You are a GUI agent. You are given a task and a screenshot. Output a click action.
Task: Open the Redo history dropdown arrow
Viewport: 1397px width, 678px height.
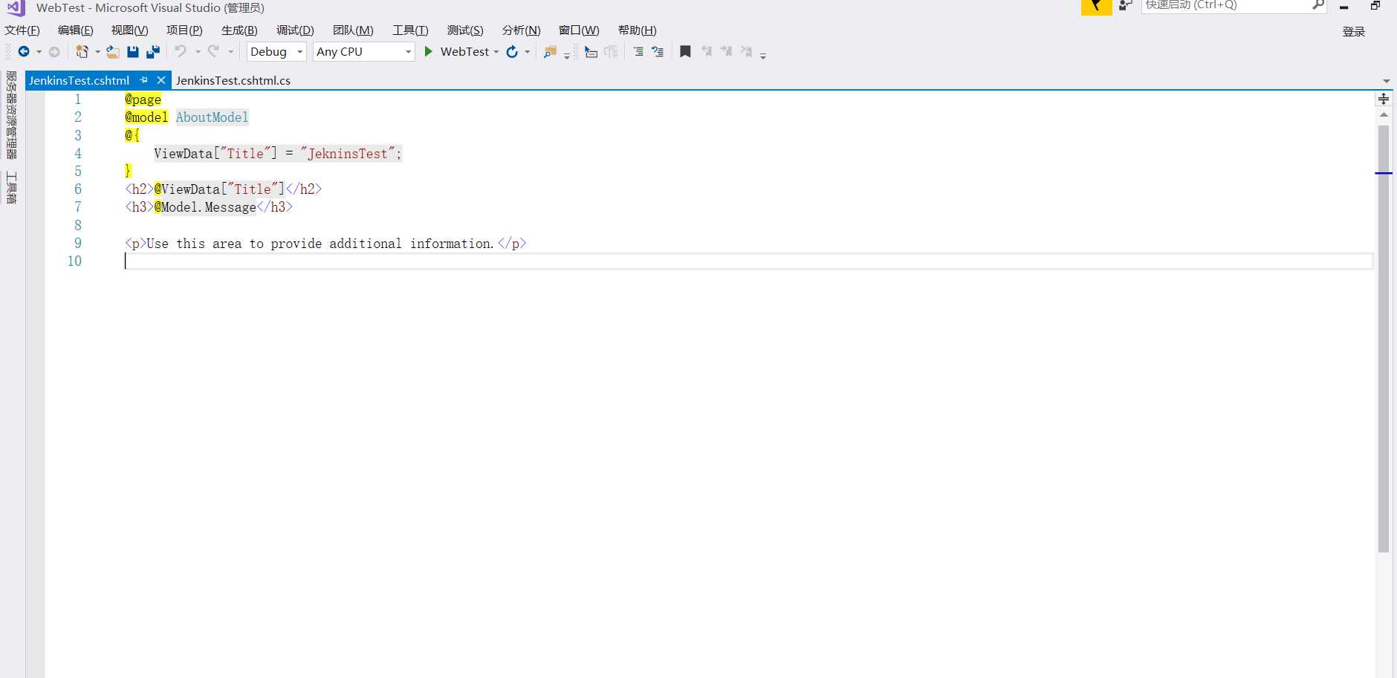pyautogui.click(x=230, y=52)
